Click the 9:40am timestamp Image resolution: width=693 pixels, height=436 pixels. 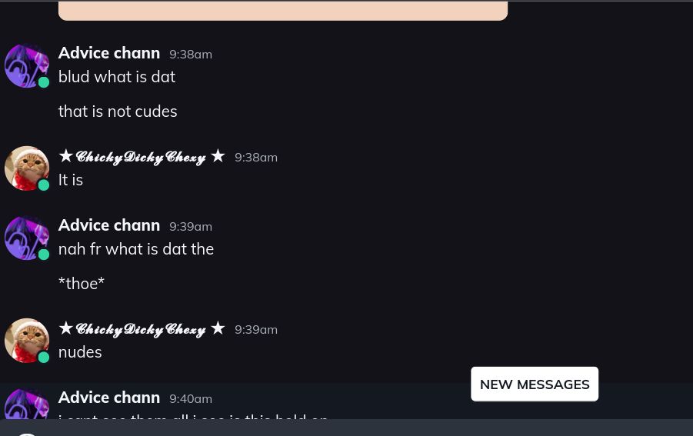(x=190, y=398)
